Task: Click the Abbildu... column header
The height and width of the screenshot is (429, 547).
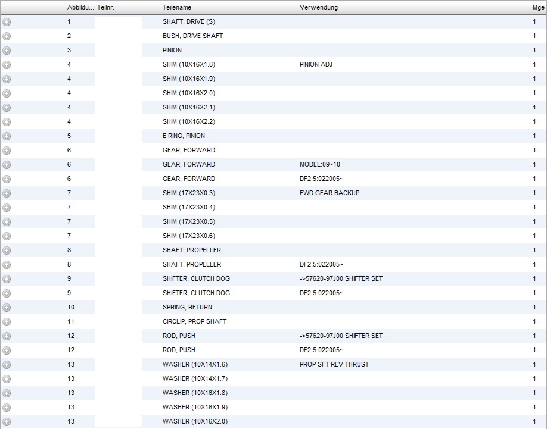Action: [80, 8]
